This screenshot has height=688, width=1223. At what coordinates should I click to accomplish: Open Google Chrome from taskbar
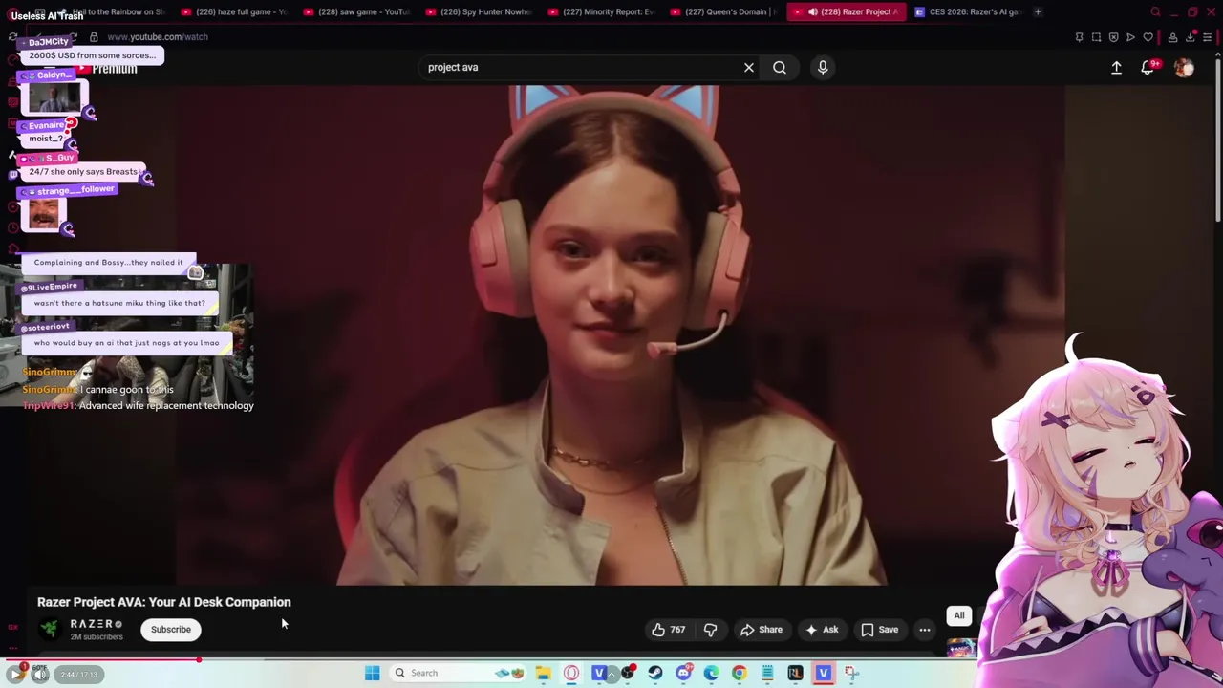point(739,673)
